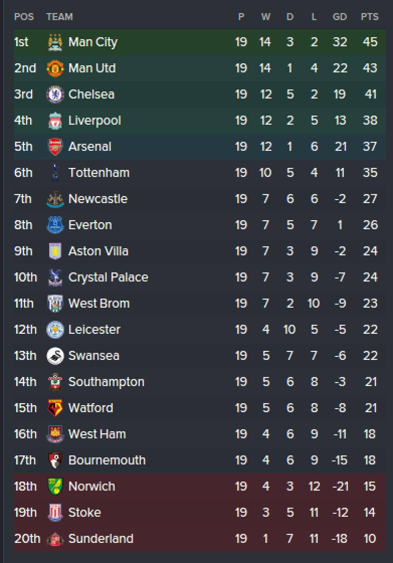Click the Man City club crest
393x563 pixels.
(x=55, y=42)
